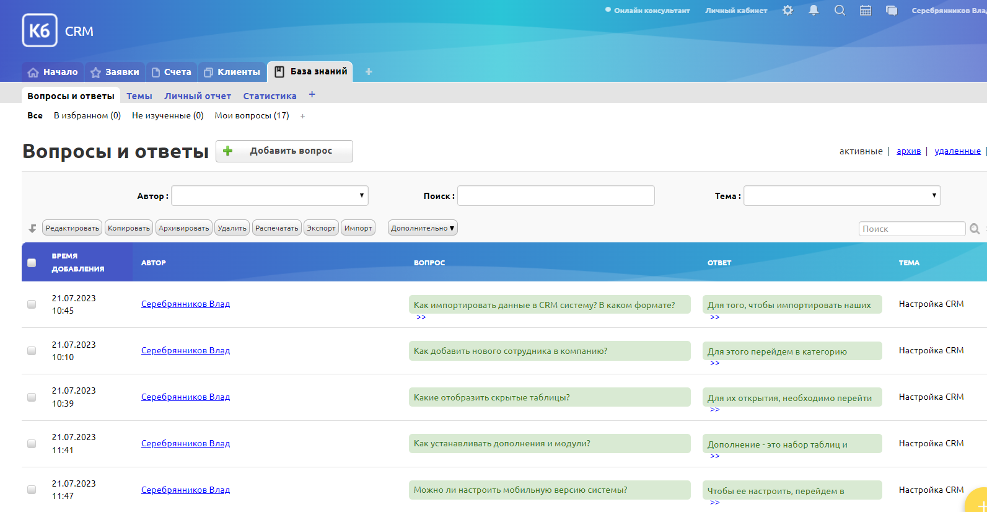987x512 pixels.
Task: Switch to the Клиенты tab
Action: click(x=232, y=72)
